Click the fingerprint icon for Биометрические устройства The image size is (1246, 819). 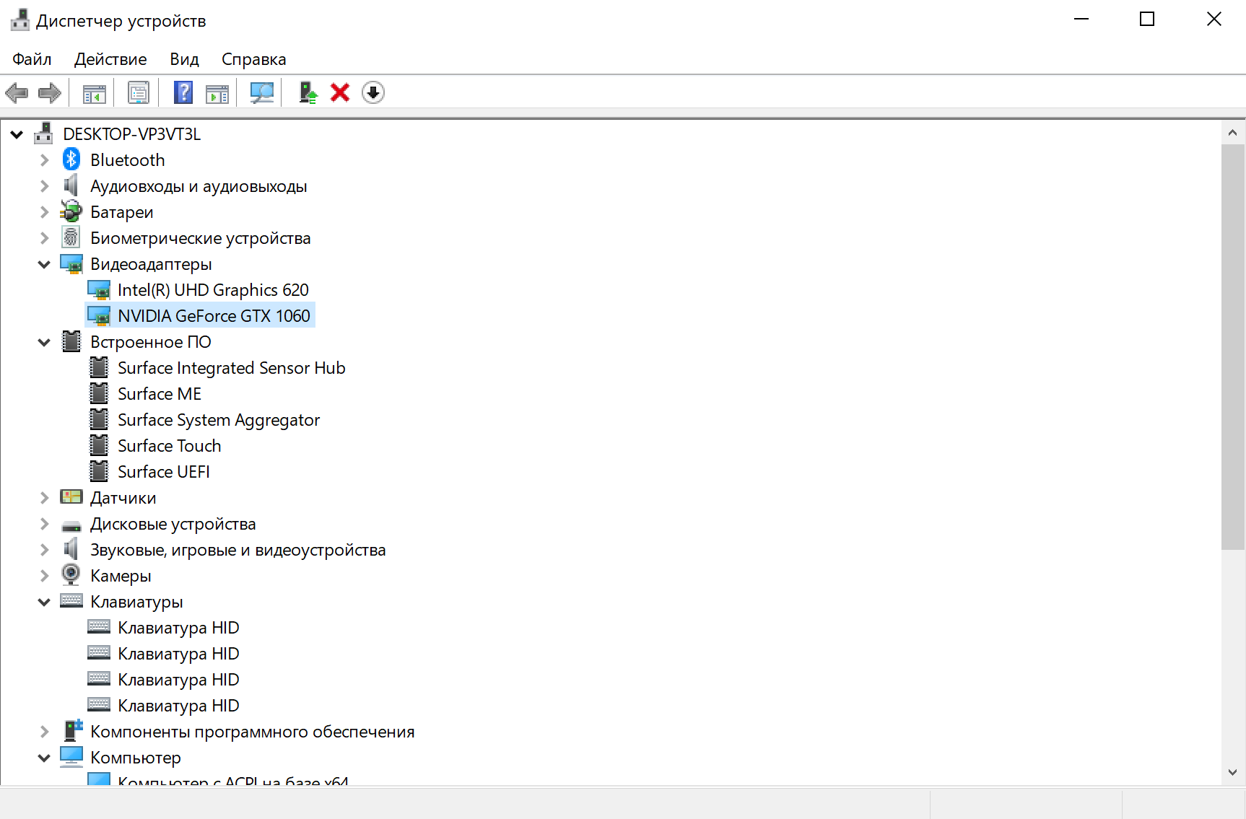coord(71,237)
